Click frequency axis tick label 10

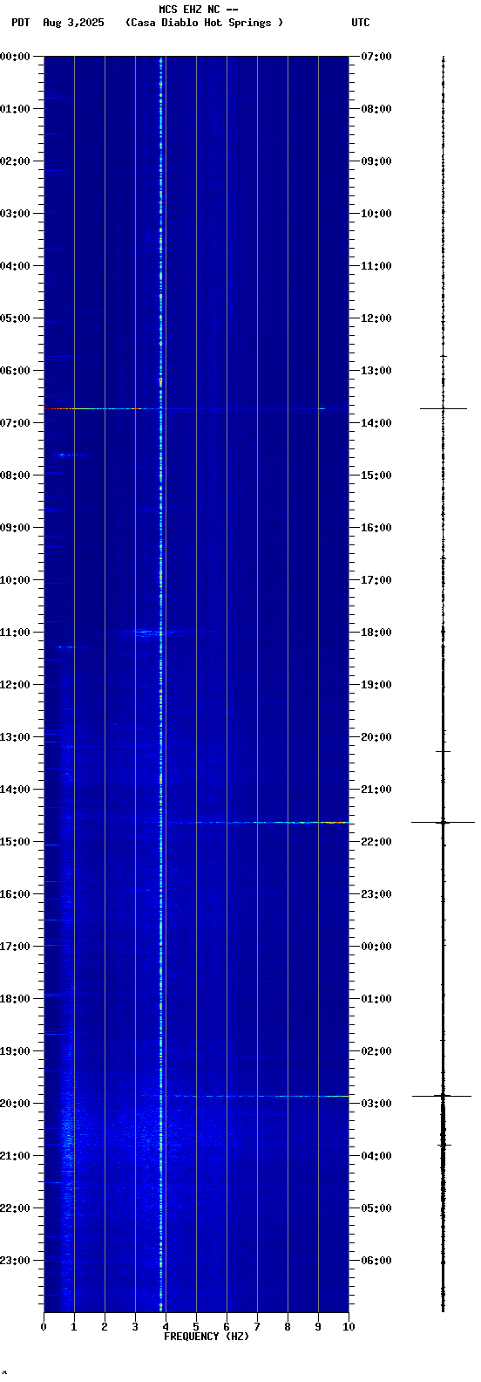349,1326
